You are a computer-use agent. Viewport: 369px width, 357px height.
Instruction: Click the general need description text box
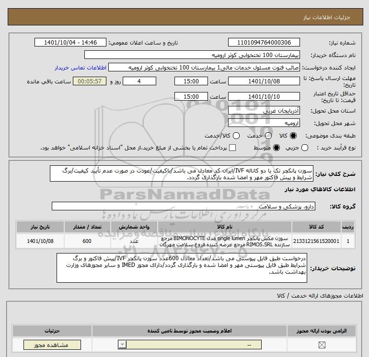(x=182, y=173)
